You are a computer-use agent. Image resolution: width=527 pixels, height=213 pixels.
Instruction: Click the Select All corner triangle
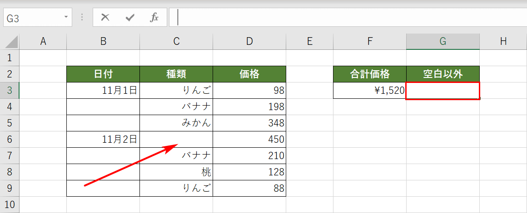pos(11,42)
